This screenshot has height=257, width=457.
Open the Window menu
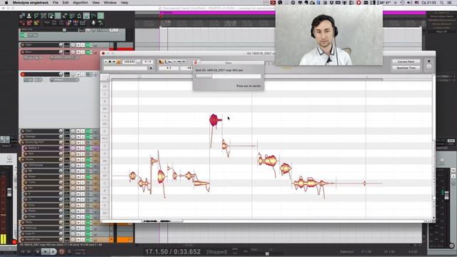pyautogui.click(x=110, y=3)
